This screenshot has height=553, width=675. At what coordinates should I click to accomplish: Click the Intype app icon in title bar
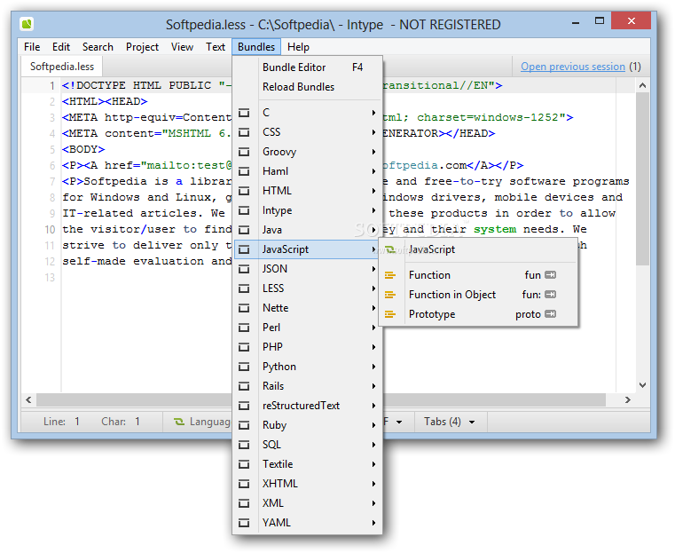point(27,24)
